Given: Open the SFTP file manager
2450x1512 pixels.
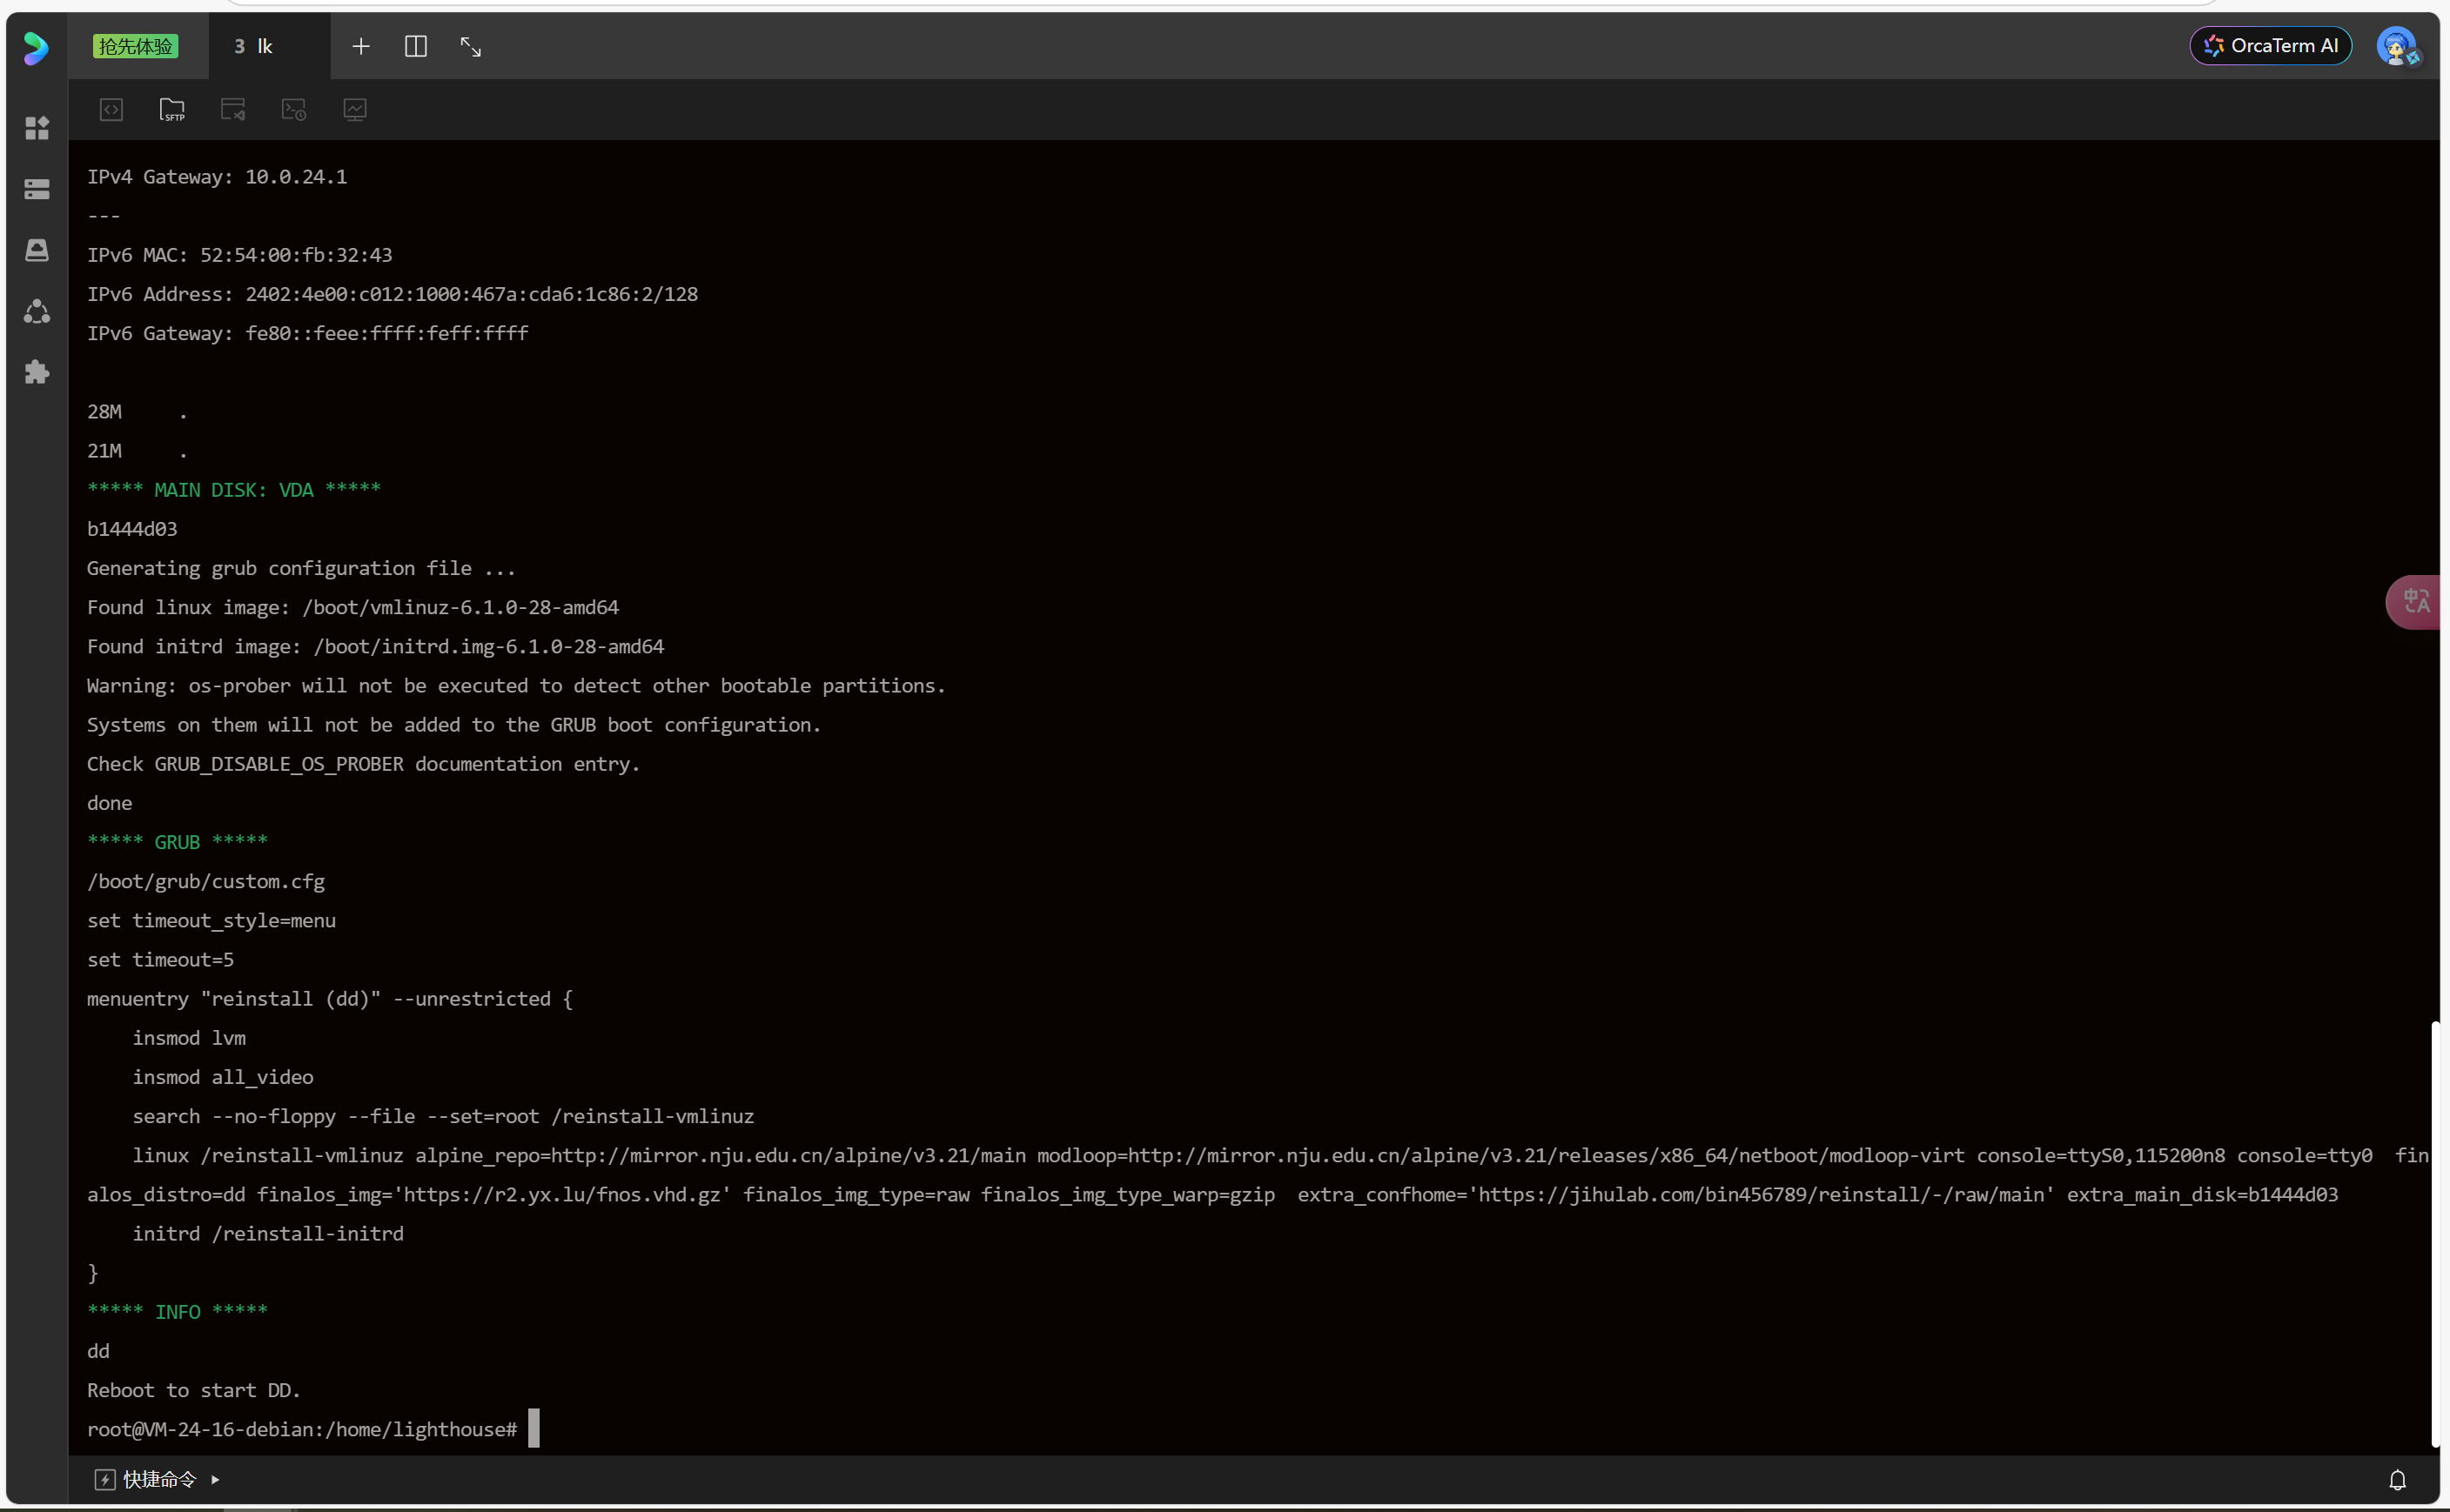Looking at the screenshot, I should click(172, 109).
